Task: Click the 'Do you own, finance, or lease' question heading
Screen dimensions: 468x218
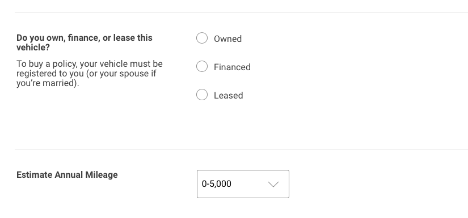Action: click(x=85, y=42)
